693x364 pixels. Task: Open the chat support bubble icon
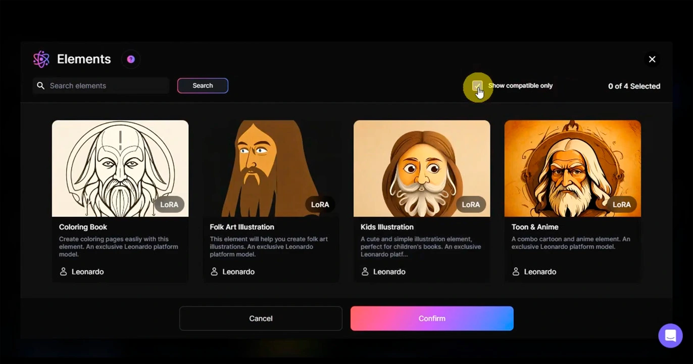tap(670, 336)
